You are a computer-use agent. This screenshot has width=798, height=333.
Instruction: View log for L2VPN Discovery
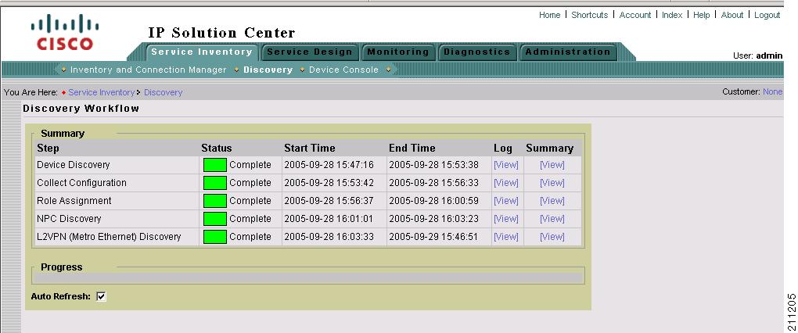[x=506, y=236]
